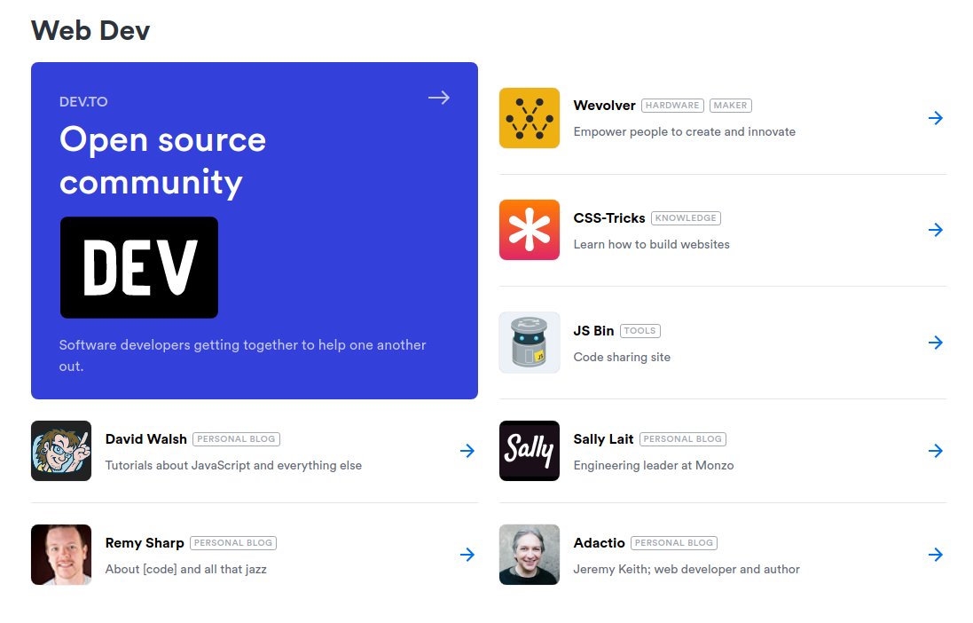Click 'Software developers getting together' description

(243, 355)
